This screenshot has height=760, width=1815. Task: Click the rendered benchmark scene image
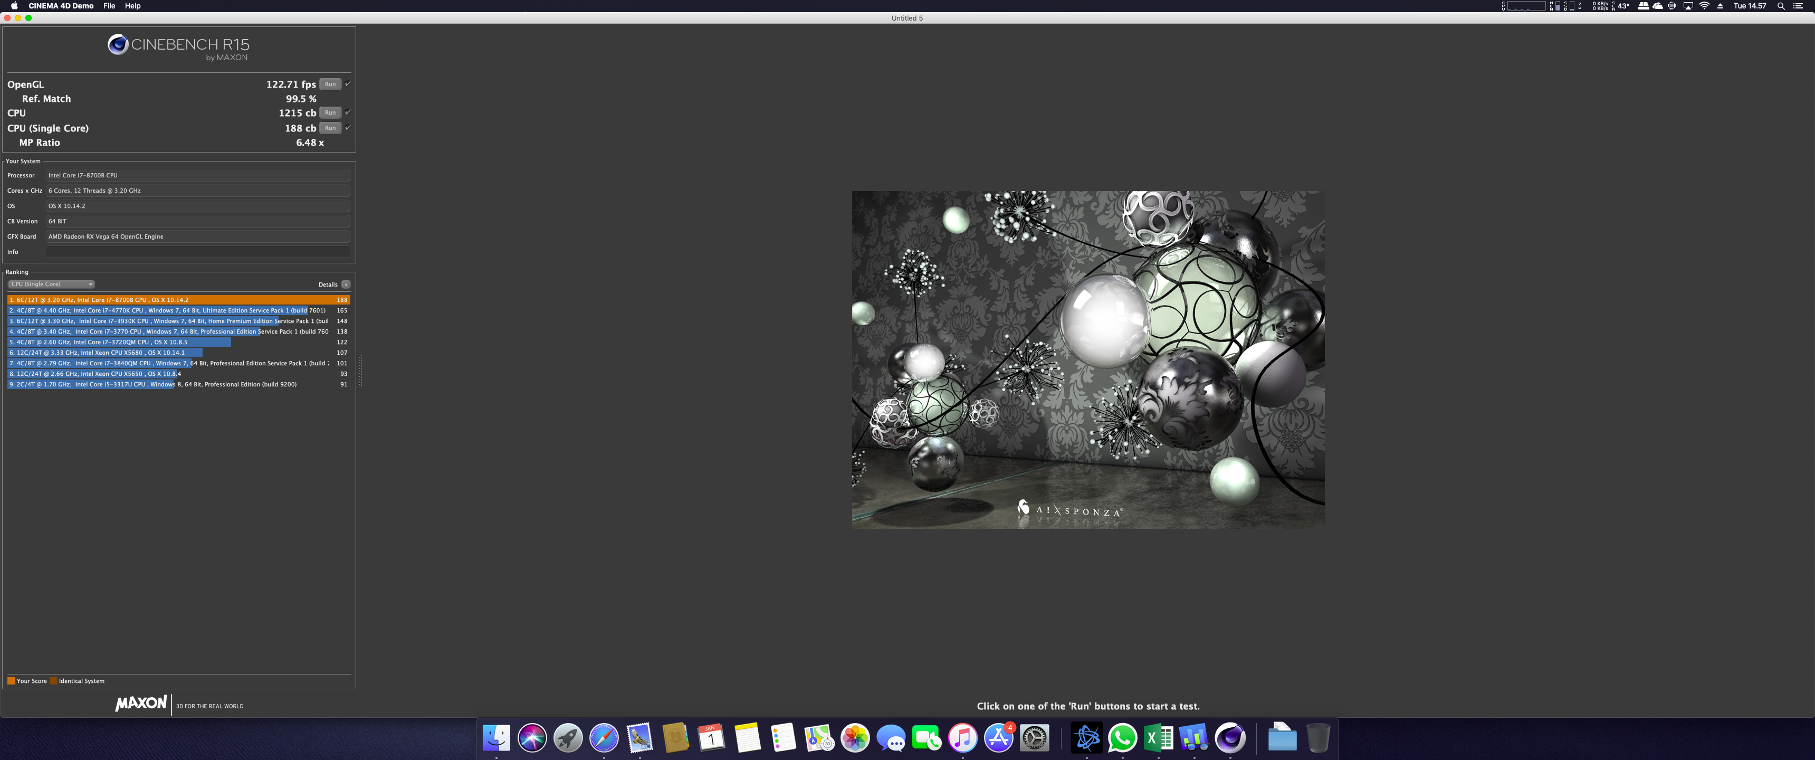pos(1088,359)
